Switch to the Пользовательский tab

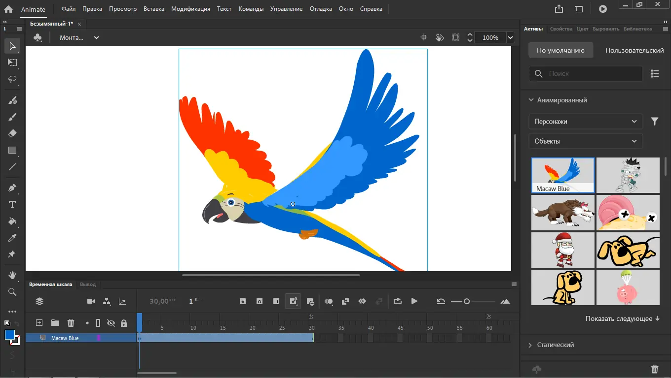coord(634,50)
